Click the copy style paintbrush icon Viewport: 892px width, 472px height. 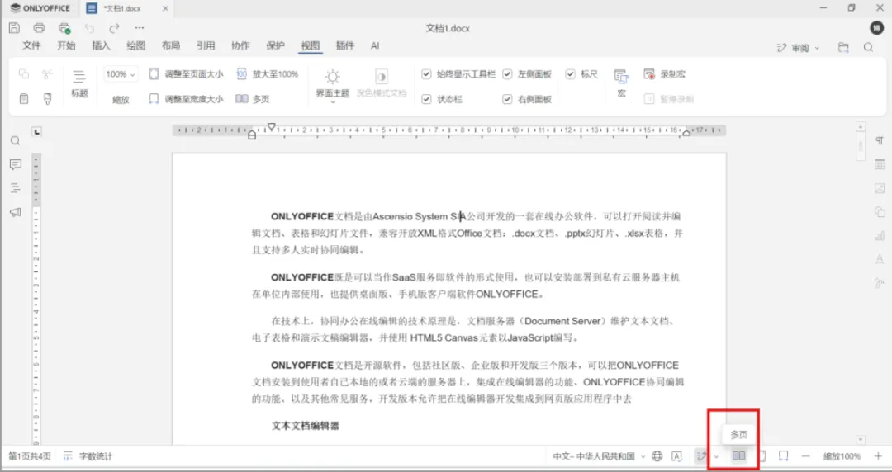(x=47, y=99)
